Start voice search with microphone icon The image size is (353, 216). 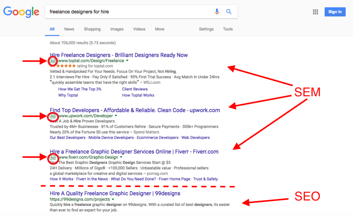pos(217,11)
